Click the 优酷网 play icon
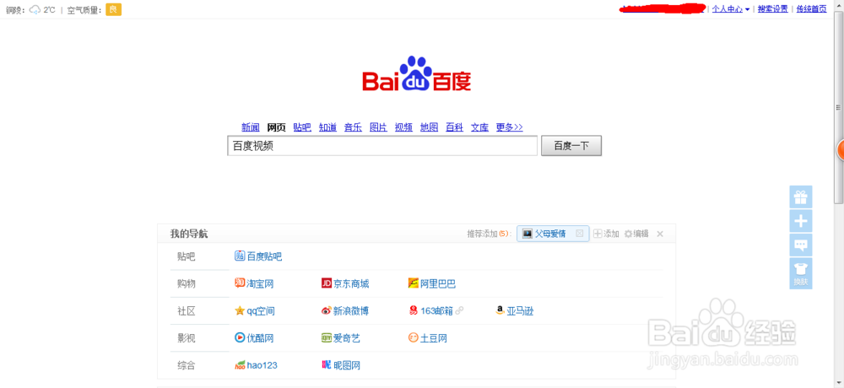 pos(240,338)
